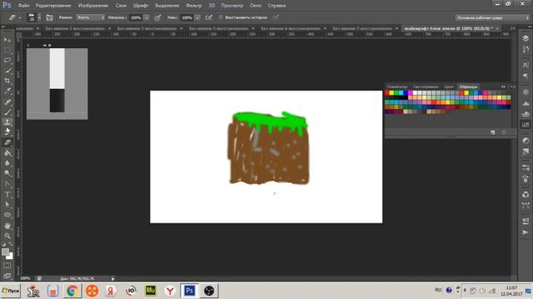Select the Zoom tool
This screenshot has width=533, height=299.
7,236
